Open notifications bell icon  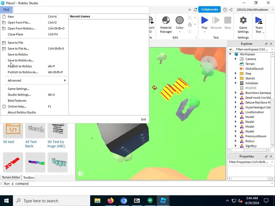[x=195, y=10]
